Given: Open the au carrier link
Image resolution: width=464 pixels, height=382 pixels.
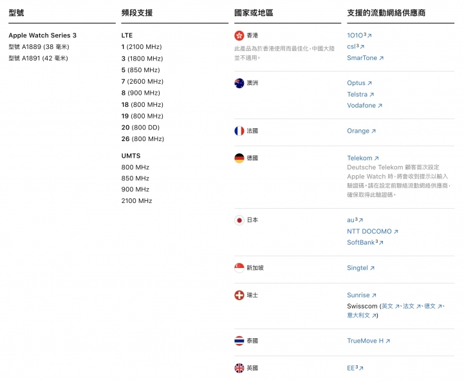Looking at the screenshot, I should tap(355, 220).
